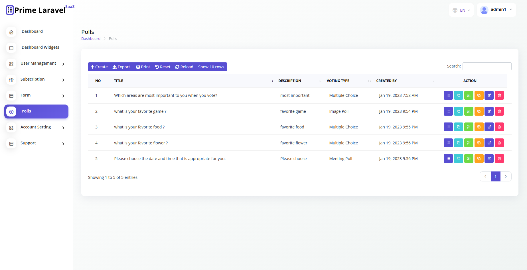Edit the favorite game poll

[x=489, y=111]
